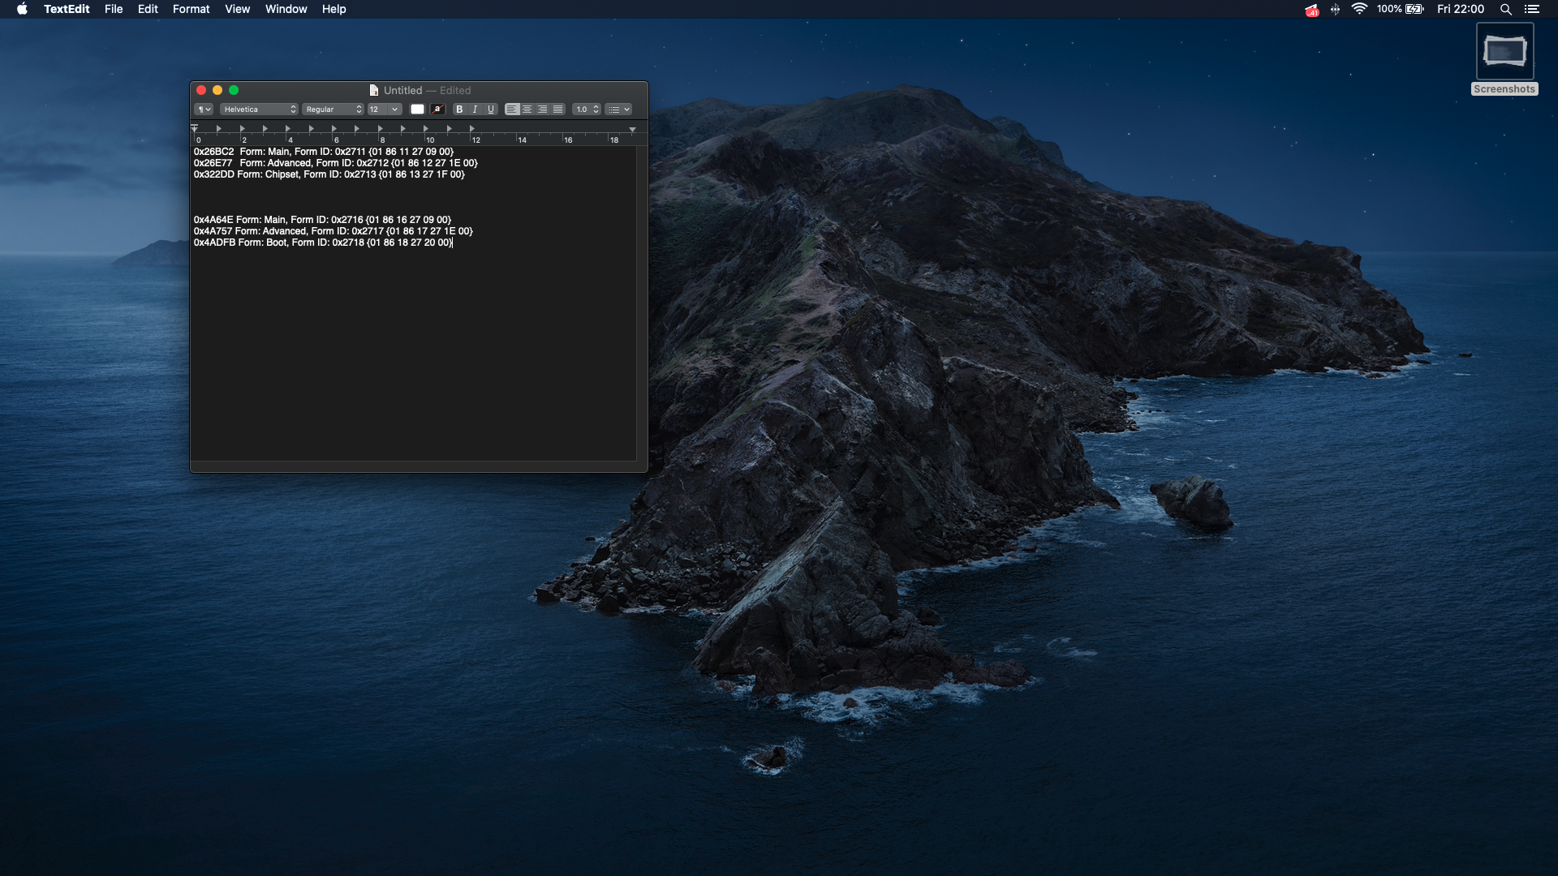Click the red notification menu bar icon
This screenshot has height=876, width=1558.
pos(1311,10)
